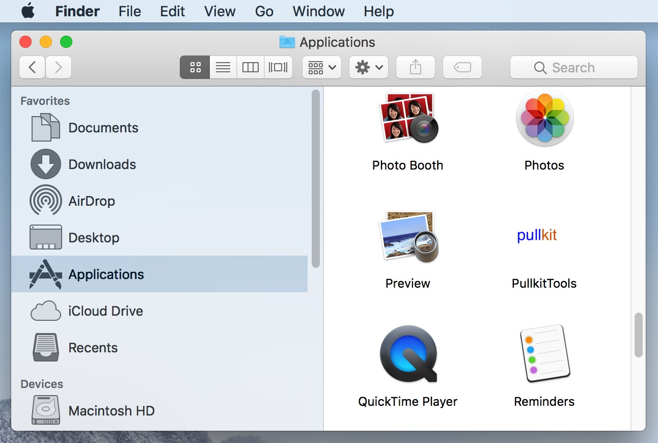The width and height of the screenshot is (658, 443).
Task: Open the item arrangement dropdown
Action: click(322, 67)
